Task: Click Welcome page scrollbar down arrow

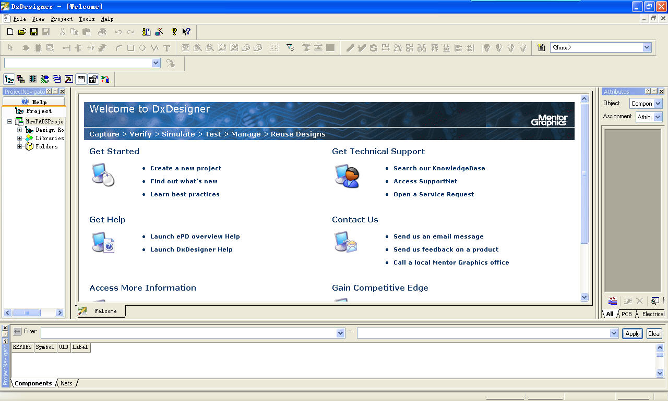Action: coord(584,297)
